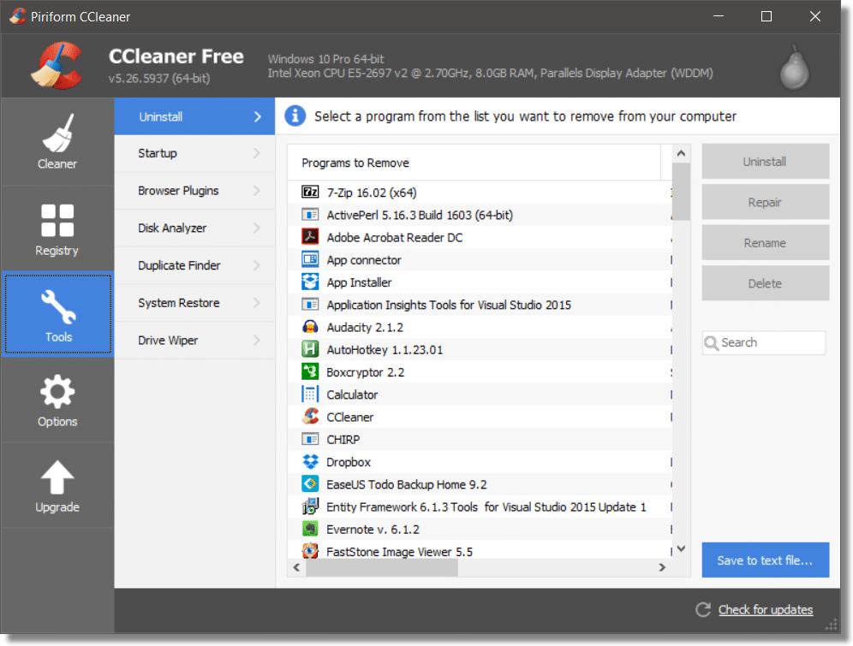Viewport: 853px width, 646px height.
Task: Open the Options gear icon
Action: (57, 392)
